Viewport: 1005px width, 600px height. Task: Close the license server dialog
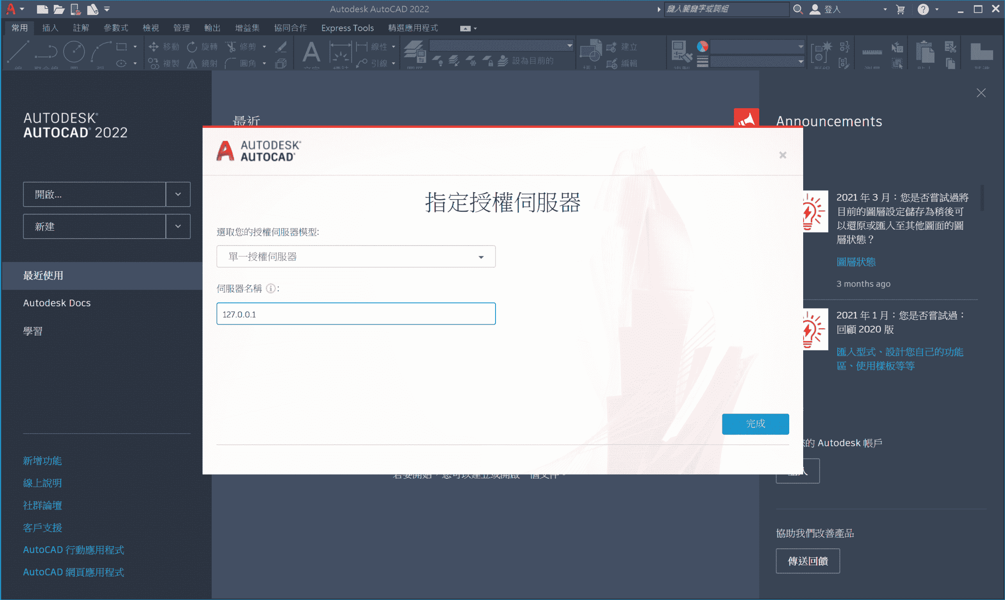point(783,155)
